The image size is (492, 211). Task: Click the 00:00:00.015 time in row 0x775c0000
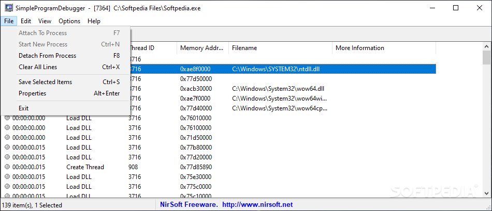(x=28, y=186)
